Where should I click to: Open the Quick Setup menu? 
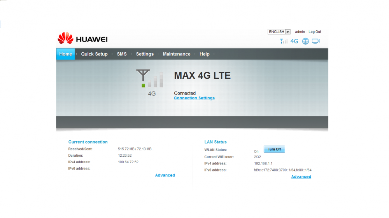point(94,54)
